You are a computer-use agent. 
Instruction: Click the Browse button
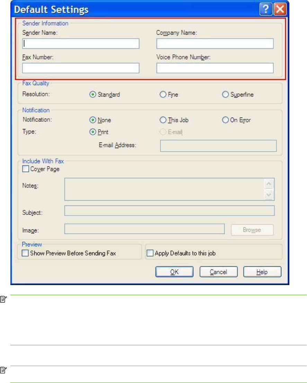pyautogui.click(x=252, y=230)
